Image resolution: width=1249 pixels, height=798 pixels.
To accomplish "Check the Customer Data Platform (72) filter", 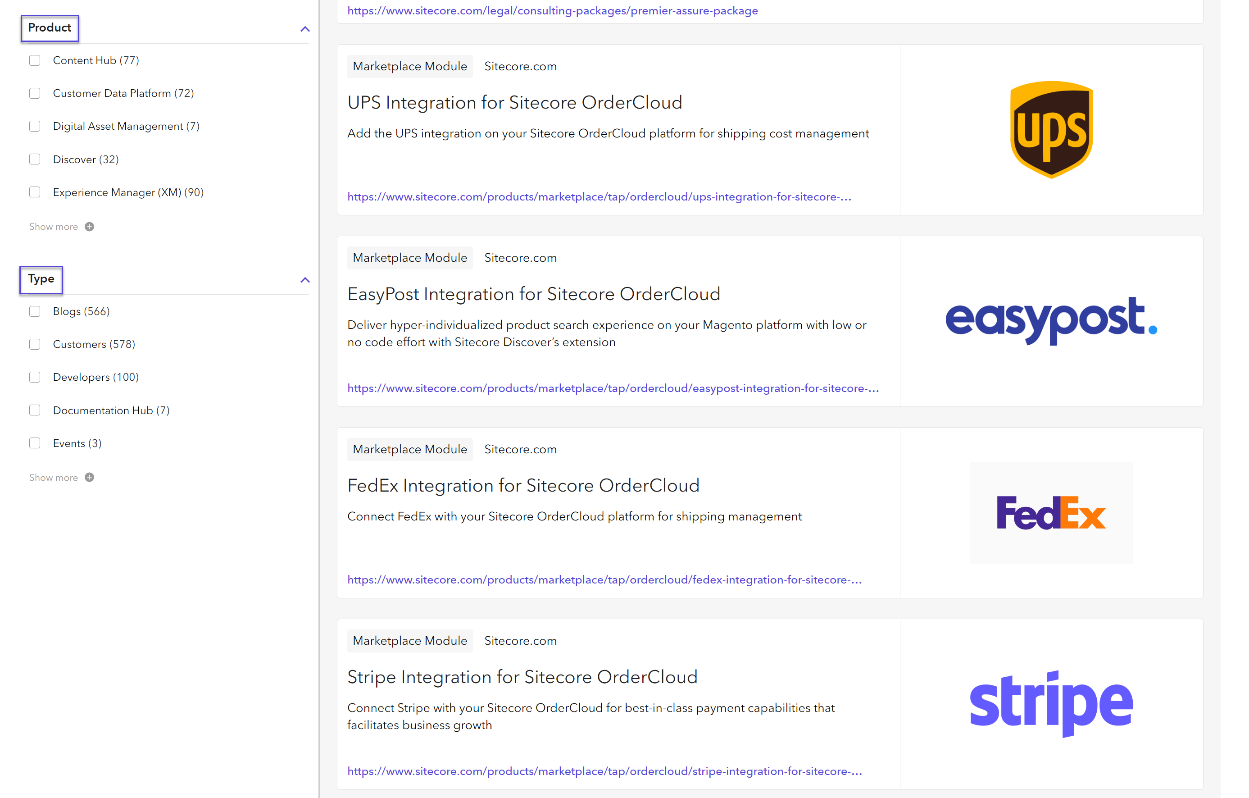I will [x=35, y=93].
